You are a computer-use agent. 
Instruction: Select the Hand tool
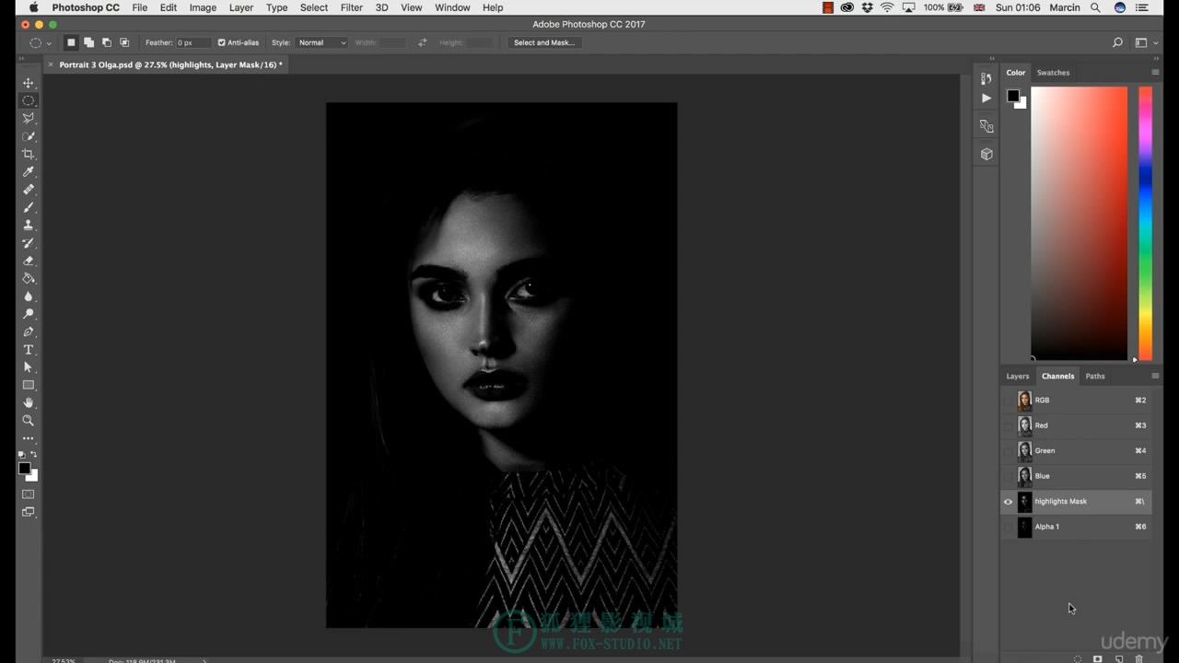(x=29, y=403)
